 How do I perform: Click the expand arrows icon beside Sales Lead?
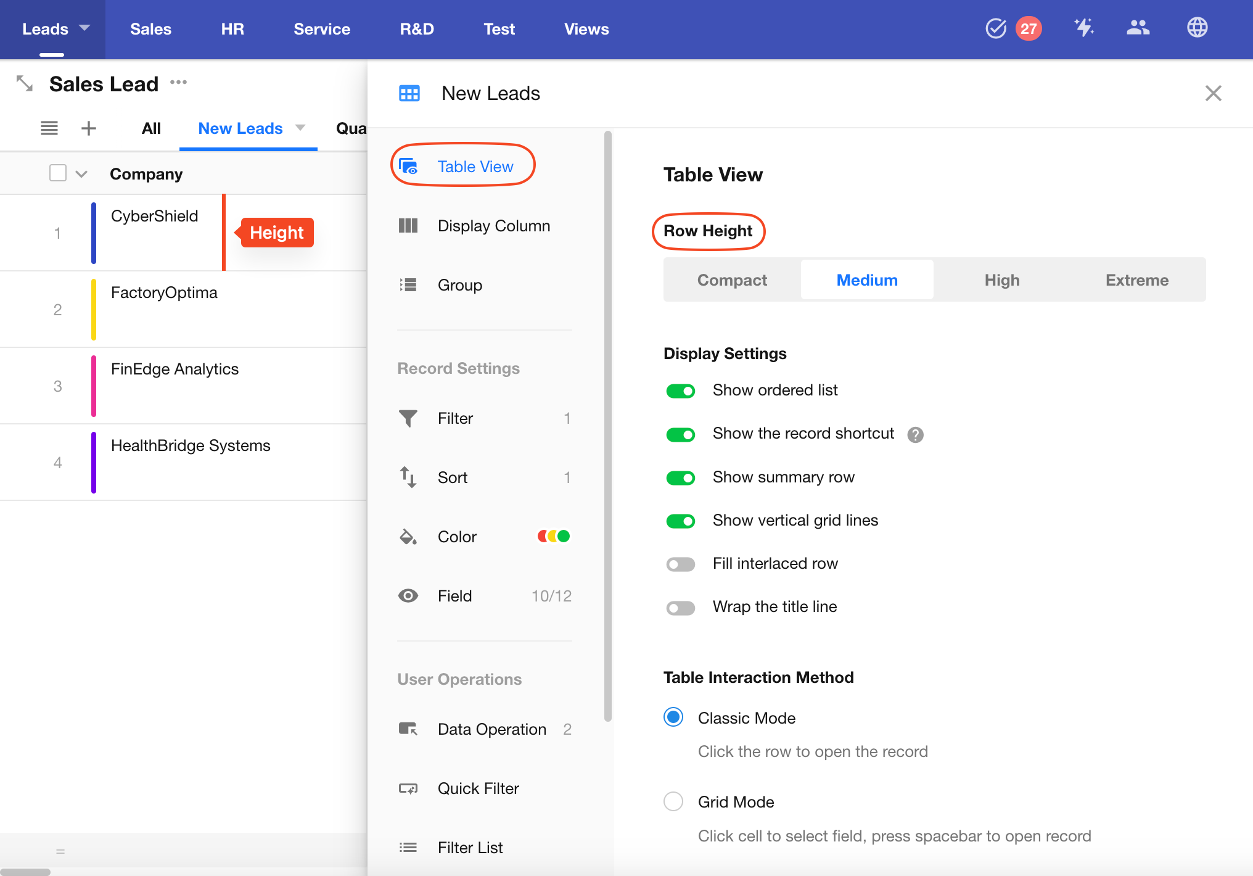(x=25, y=83)
